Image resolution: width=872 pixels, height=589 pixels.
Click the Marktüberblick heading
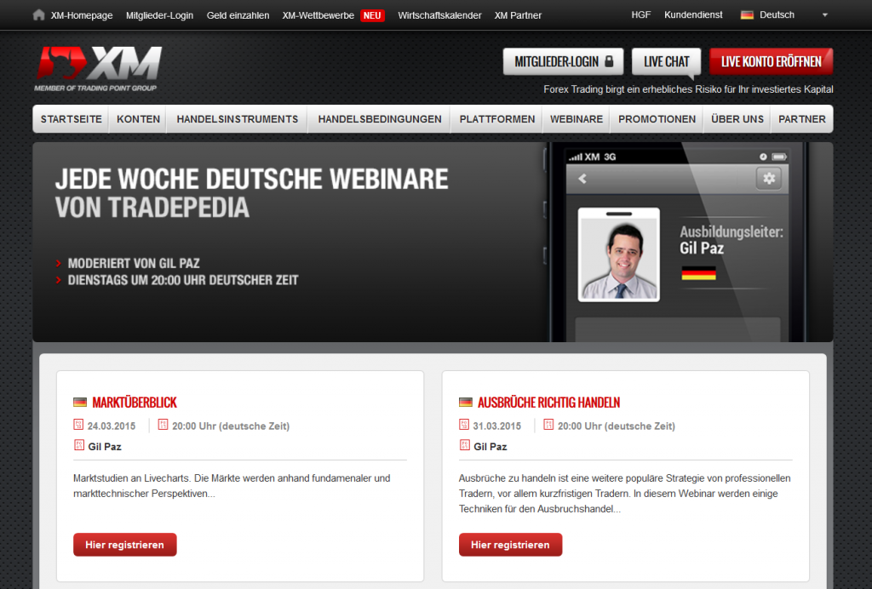[x=135, y=403]
